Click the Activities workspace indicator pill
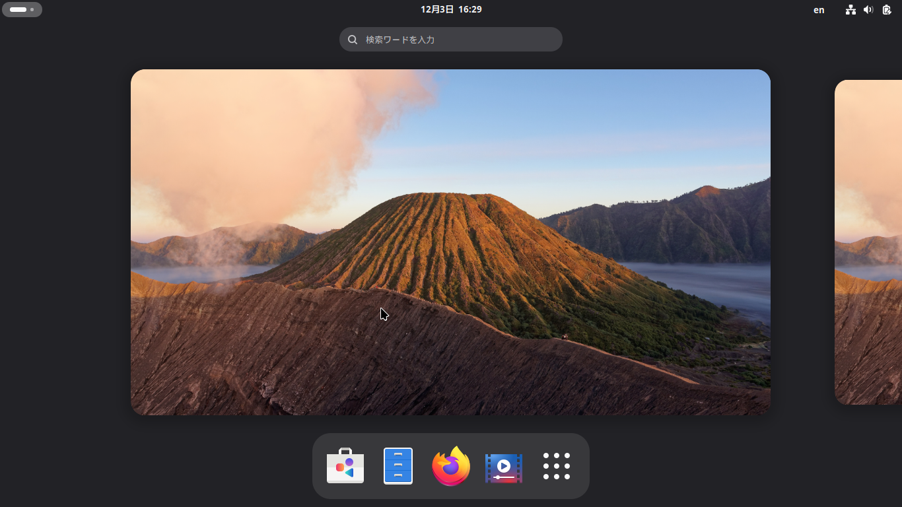This screenshot has width=902, height=507. (x=22, y=10)
